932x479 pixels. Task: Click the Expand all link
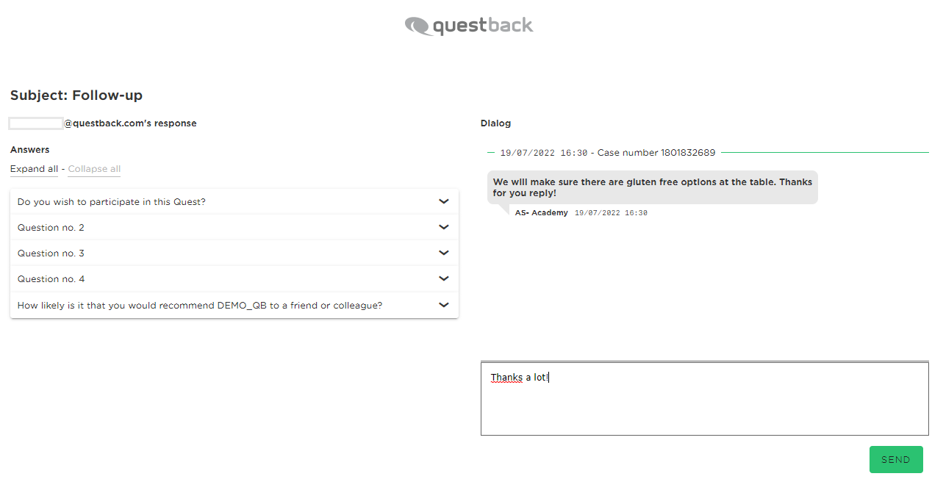click(34, 169)
